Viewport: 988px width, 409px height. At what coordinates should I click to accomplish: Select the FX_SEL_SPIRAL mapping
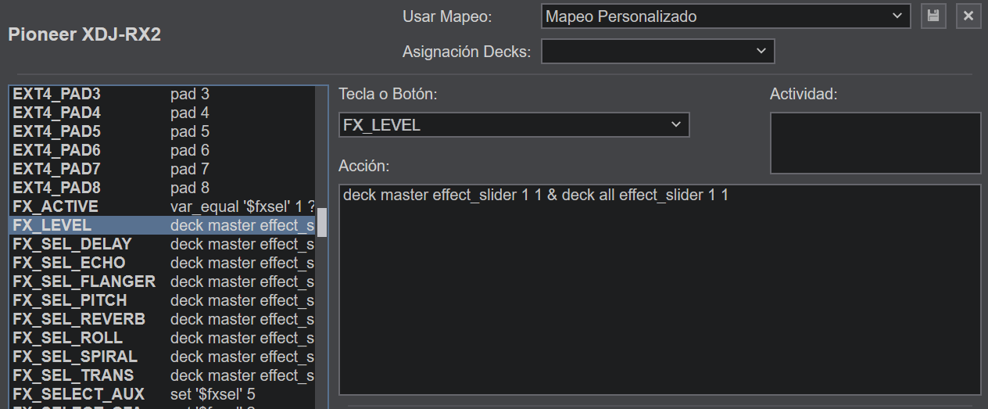[x=164, y=357]
